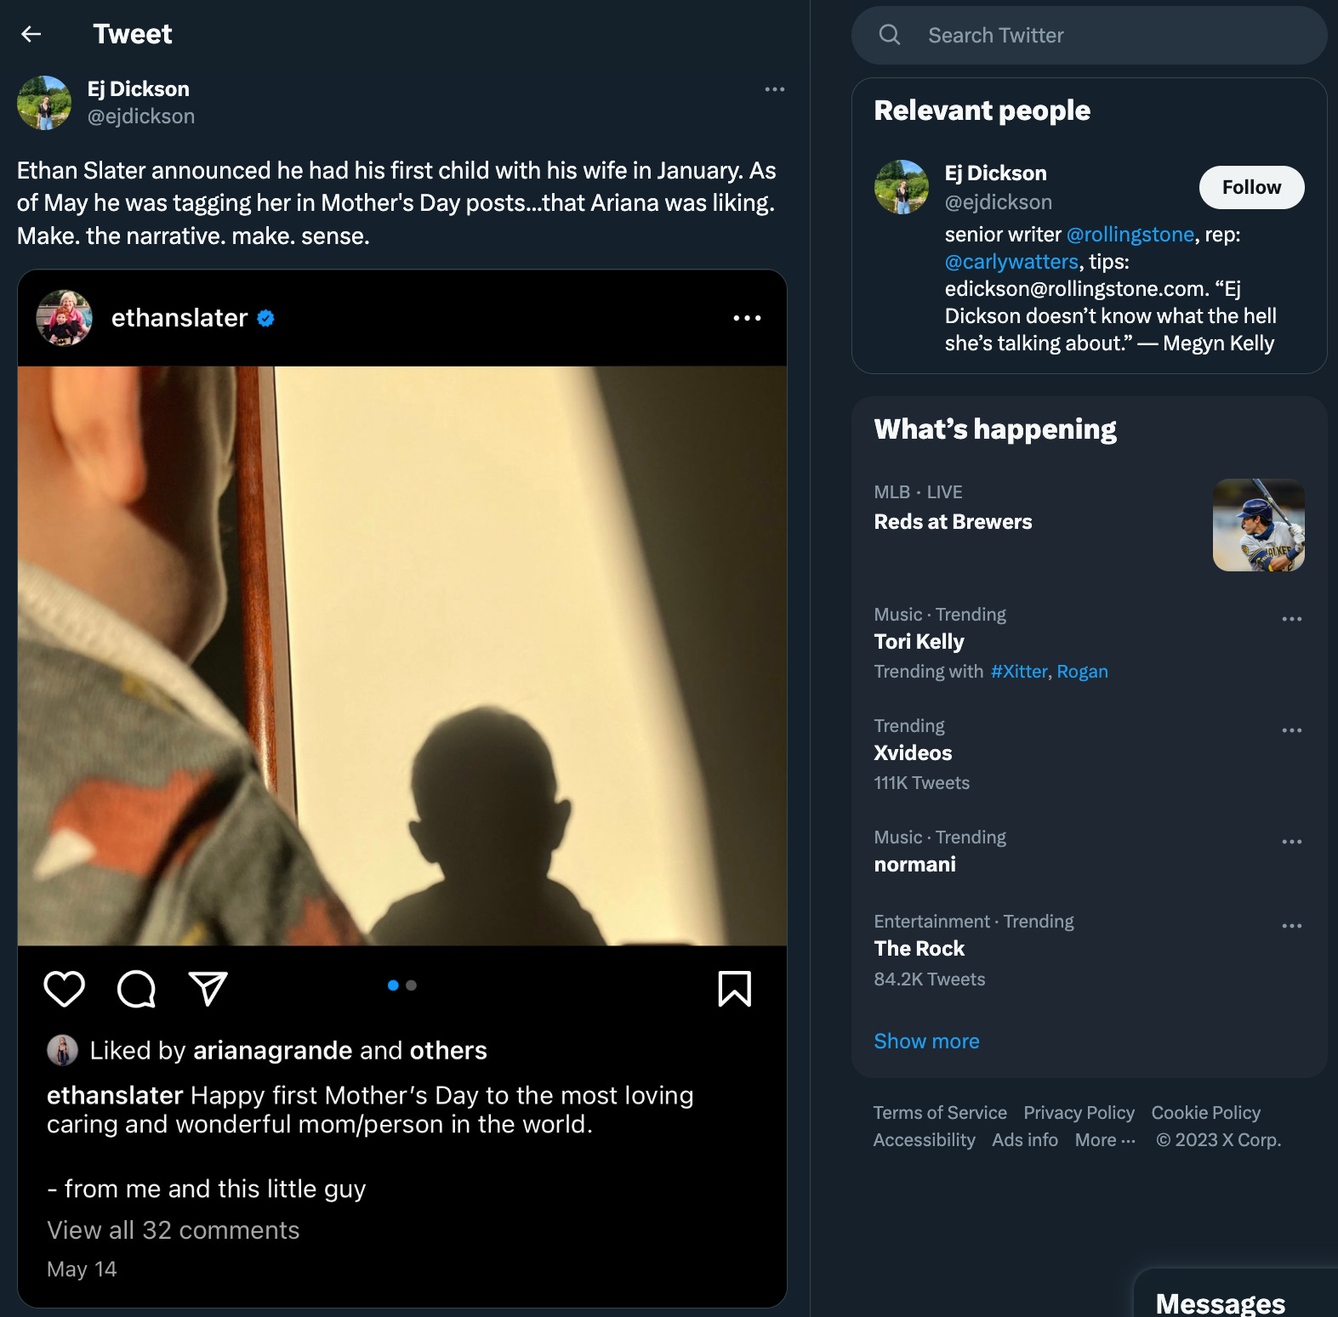Open more options for the Xvideos trend
Screen dimensions: 1338x1317
1291,730
